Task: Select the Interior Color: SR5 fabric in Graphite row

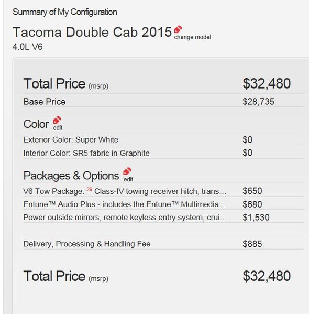Action: tap(163, 153)
